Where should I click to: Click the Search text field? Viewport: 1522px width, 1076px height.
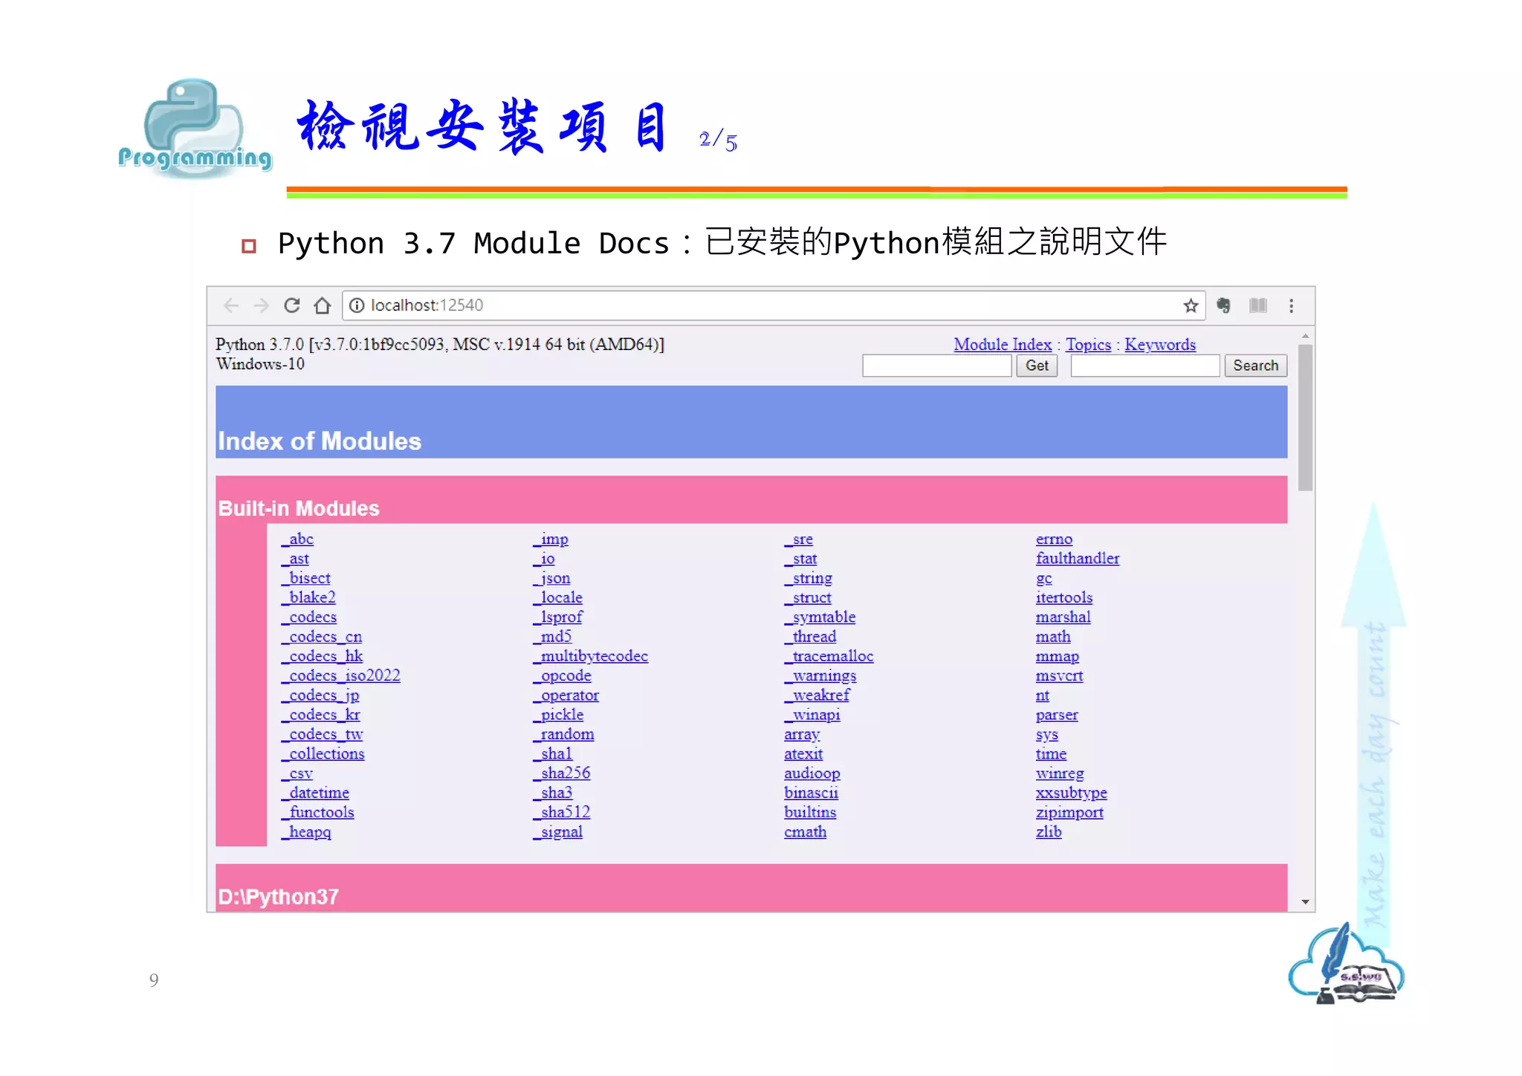pyautogui.click(x=1145, y=366)
